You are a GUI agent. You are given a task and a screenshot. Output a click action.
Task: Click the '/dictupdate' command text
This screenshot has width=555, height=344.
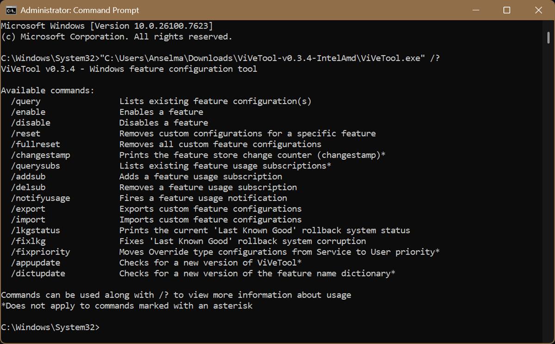(38, 273)
